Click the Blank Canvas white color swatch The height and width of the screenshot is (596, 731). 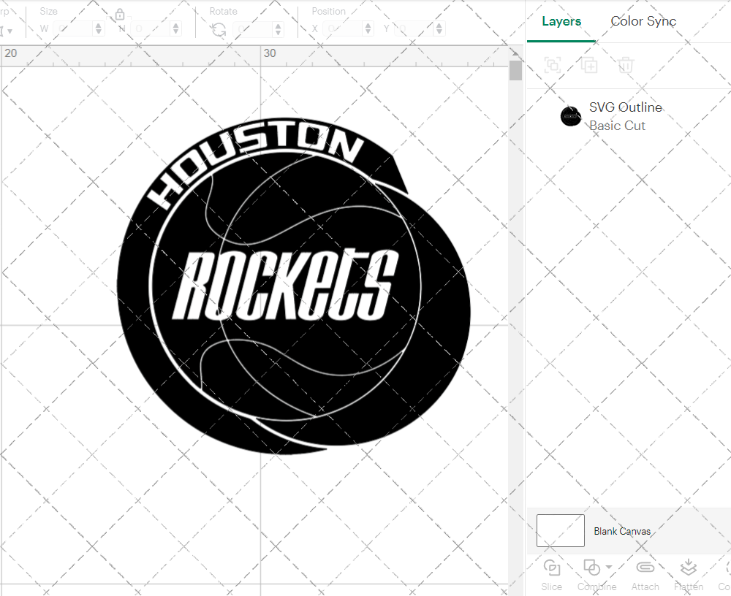pos(560,530)
